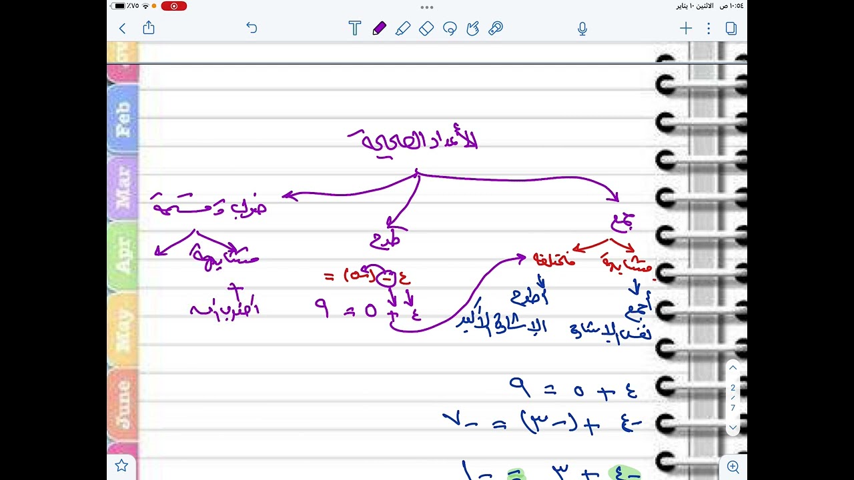The image size is (854, 480).
Task: Select the Text tool
Action: click(x=355, y=28)
